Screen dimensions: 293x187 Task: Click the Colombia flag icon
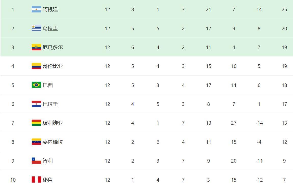36,66
